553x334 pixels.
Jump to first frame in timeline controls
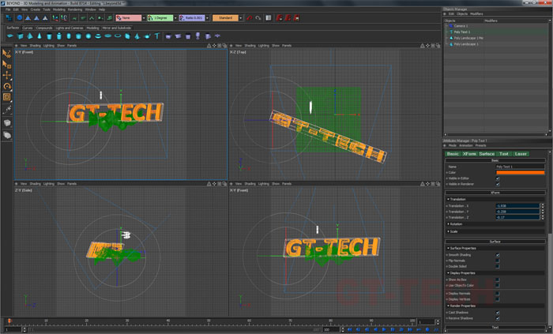[349, 329]
